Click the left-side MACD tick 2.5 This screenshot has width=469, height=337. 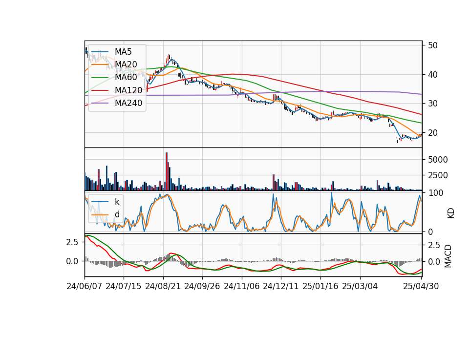(x=72, y=242)
